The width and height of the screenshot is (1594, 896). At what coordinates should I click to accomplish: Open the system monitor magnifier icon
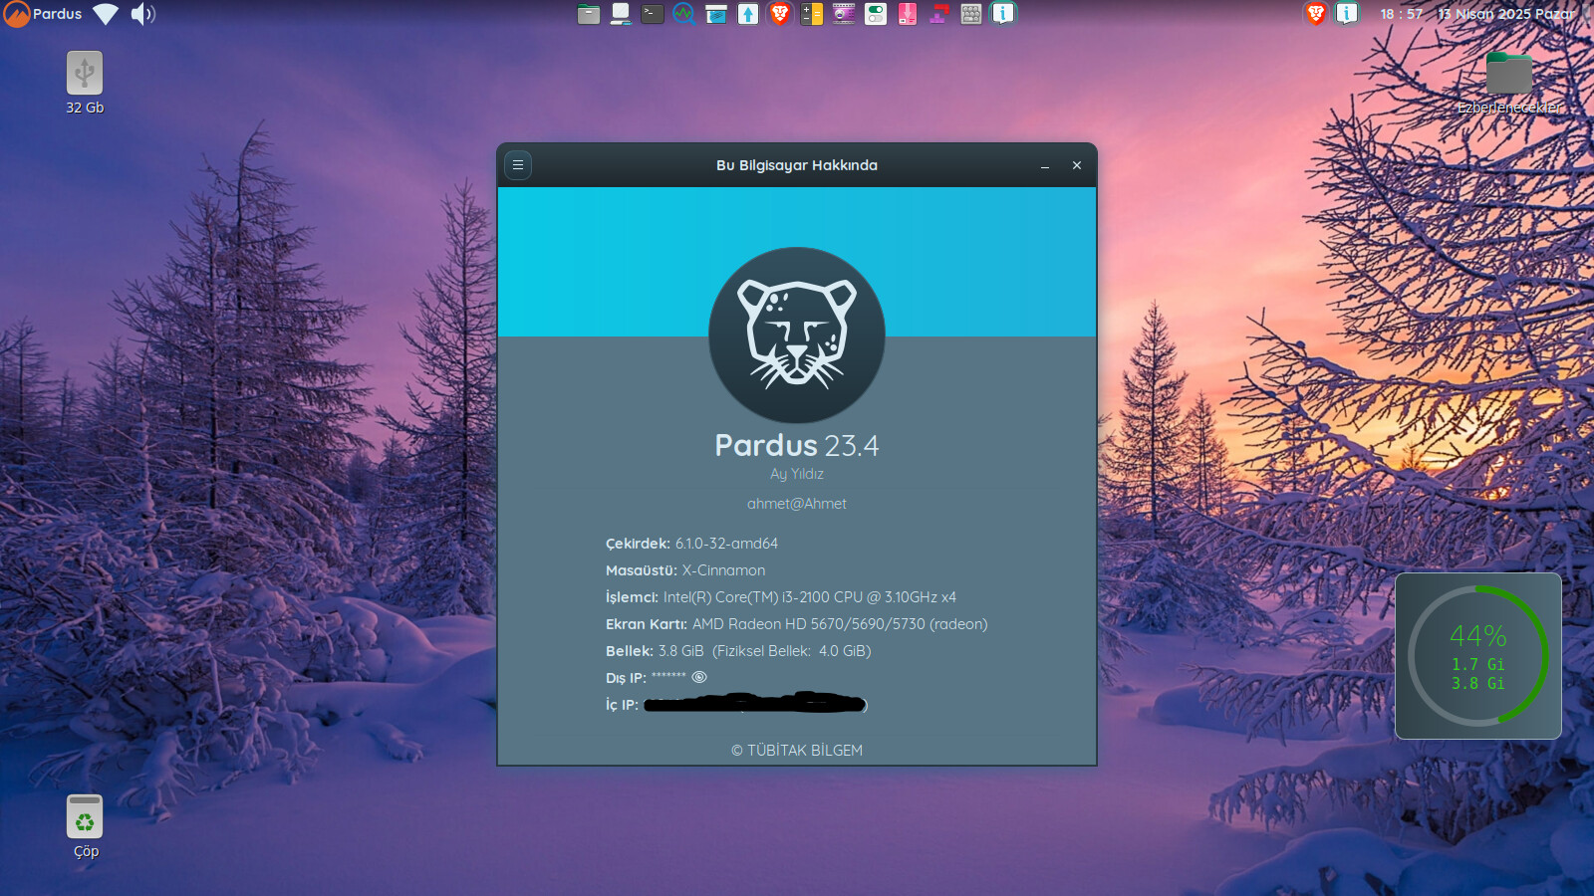683,14
